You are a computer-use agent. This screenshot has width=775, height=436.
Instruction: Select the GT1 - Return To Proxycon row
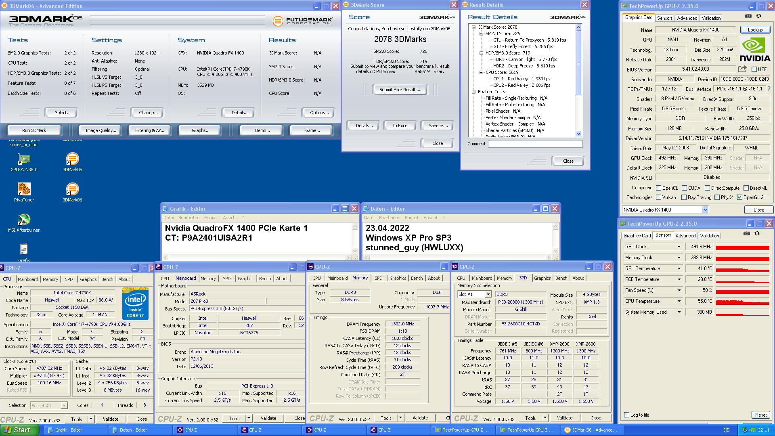coord(530,40)
